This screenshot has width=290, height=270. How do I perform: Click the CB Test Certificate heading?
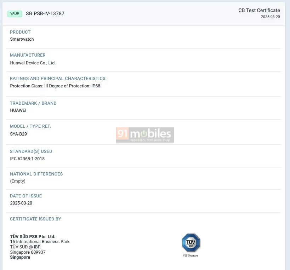coord(259,10)
